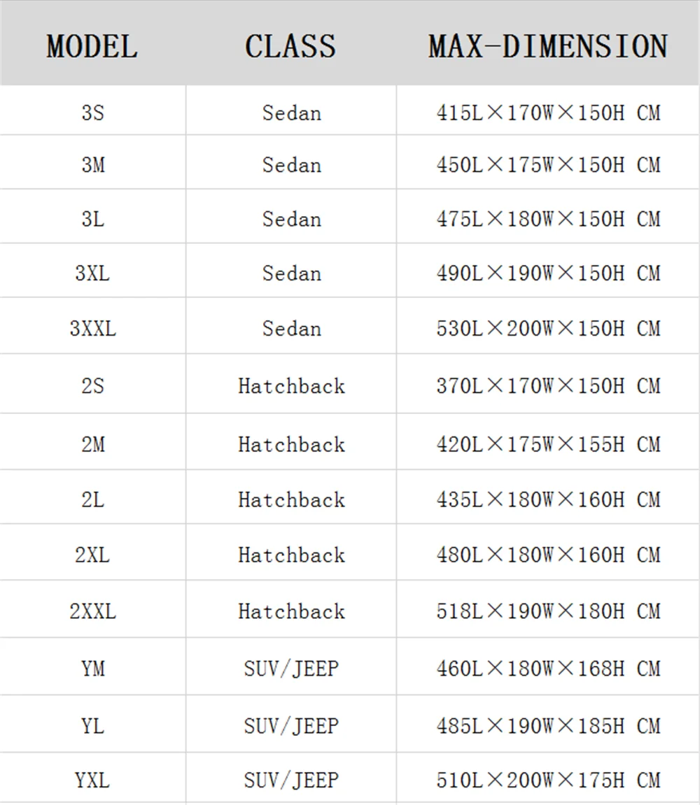Image resolution: width=700 pixels, height=805 pixels.
Task: Select the 3S model cell
Action: pos(92,113)
